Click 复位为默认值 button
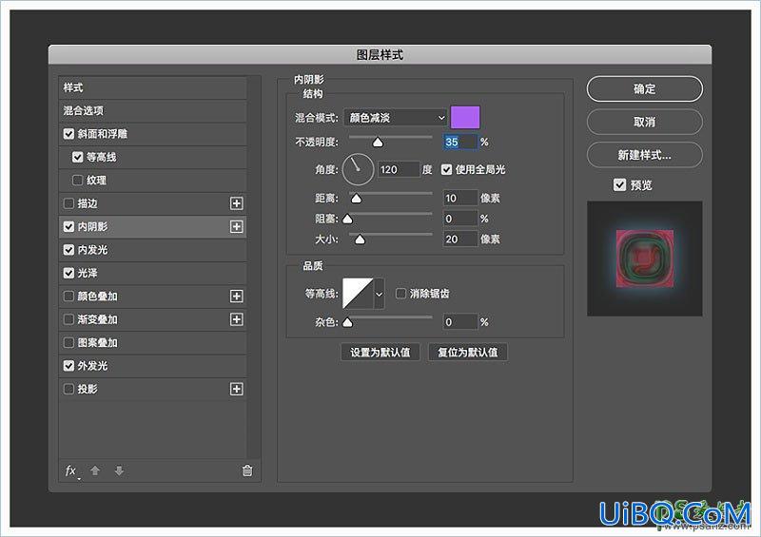Screen dimensions: 761x537 [x=468, y=353]
